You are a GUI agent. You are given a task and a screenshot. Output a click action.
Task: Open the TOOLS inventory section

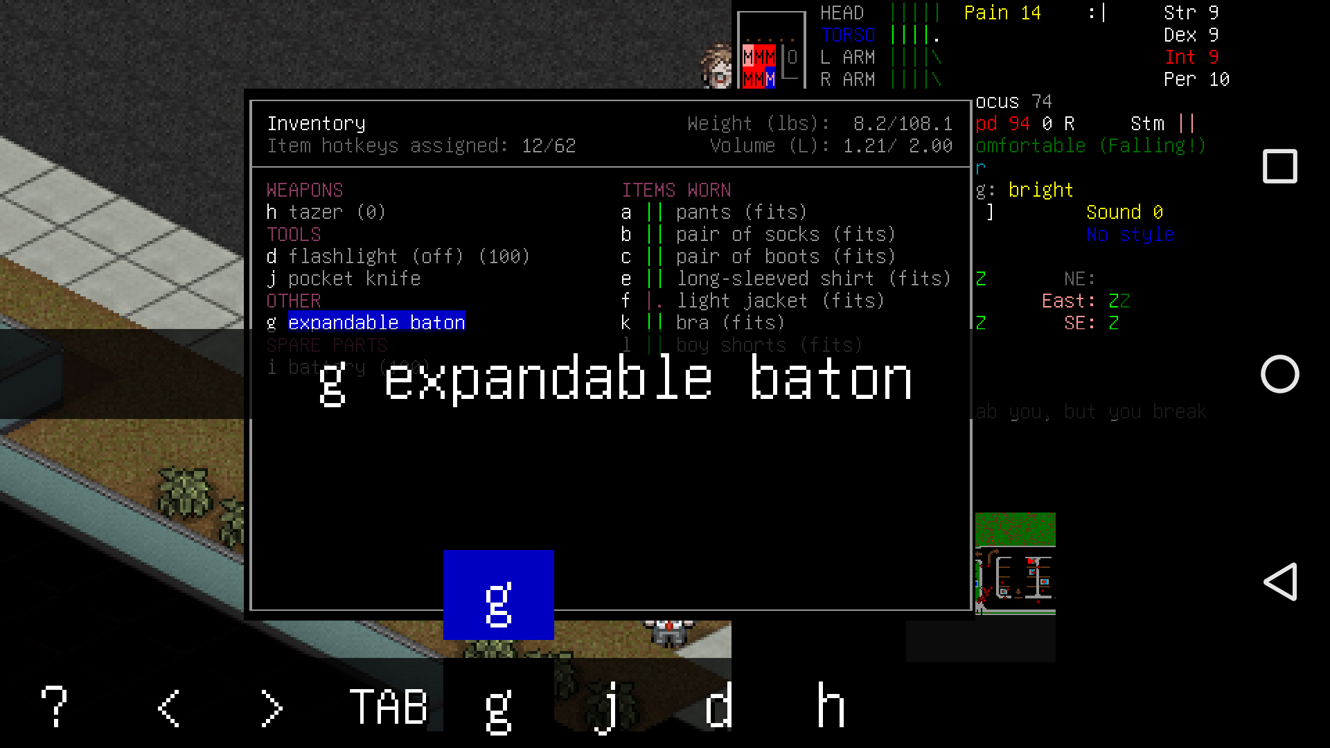[x=292, y=234]
